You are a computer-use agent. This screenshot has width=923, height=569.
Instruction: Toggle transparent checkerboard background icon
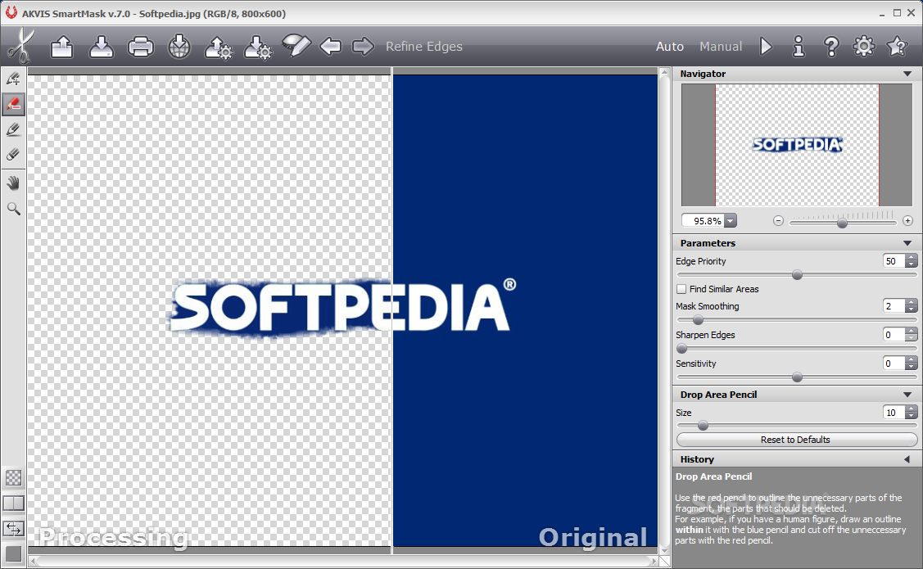(x=14, y=478)
